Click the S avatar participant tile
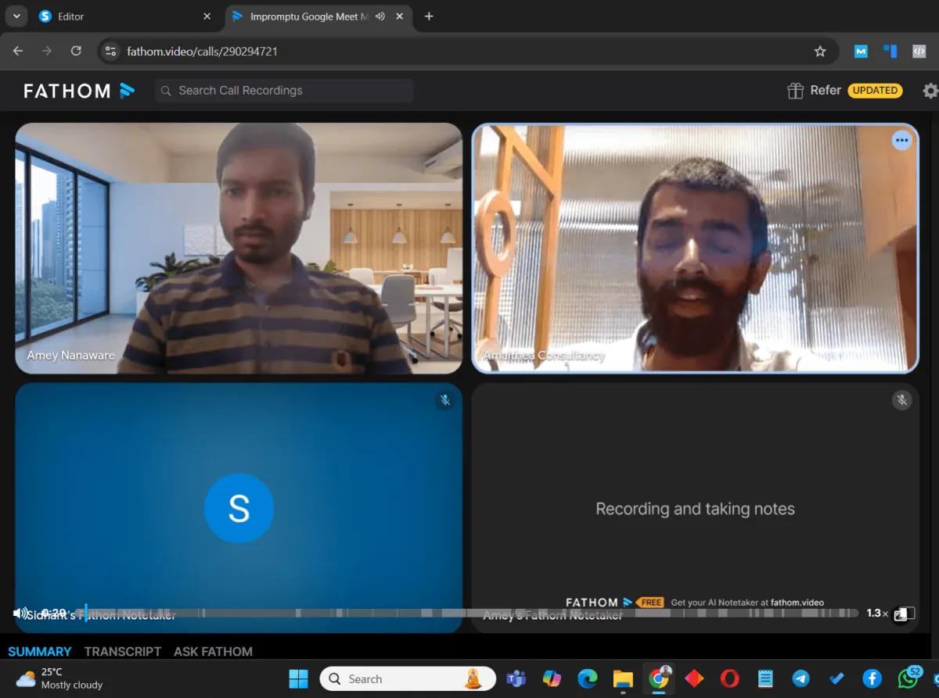939x698 pixels. [x=239, y=509]
